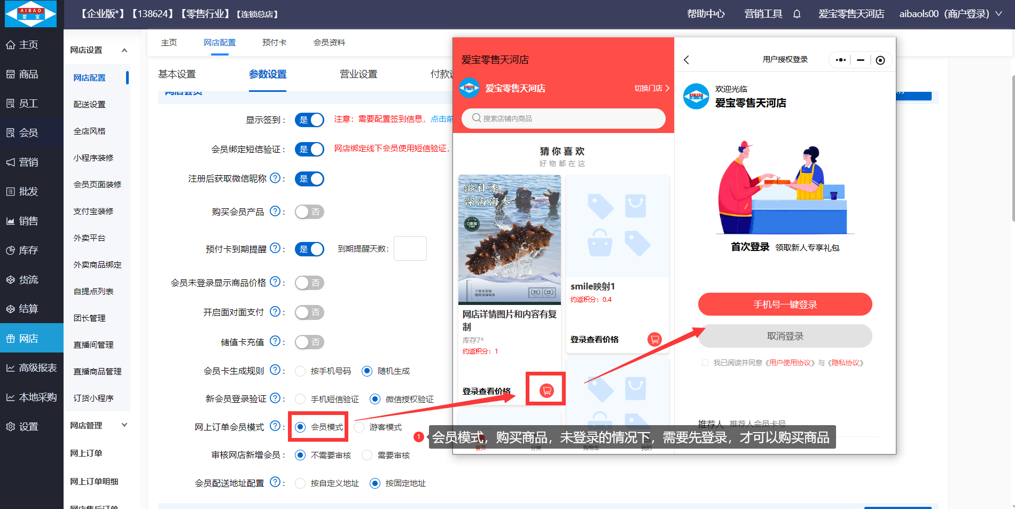Open 帮助中心 link in header
This screenshot has height=509, width=1015.
pos(706,14)
